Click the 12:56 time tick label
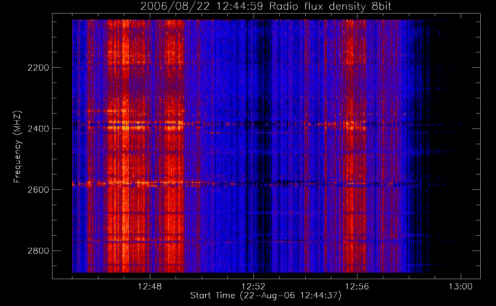 tap(357, 287)
